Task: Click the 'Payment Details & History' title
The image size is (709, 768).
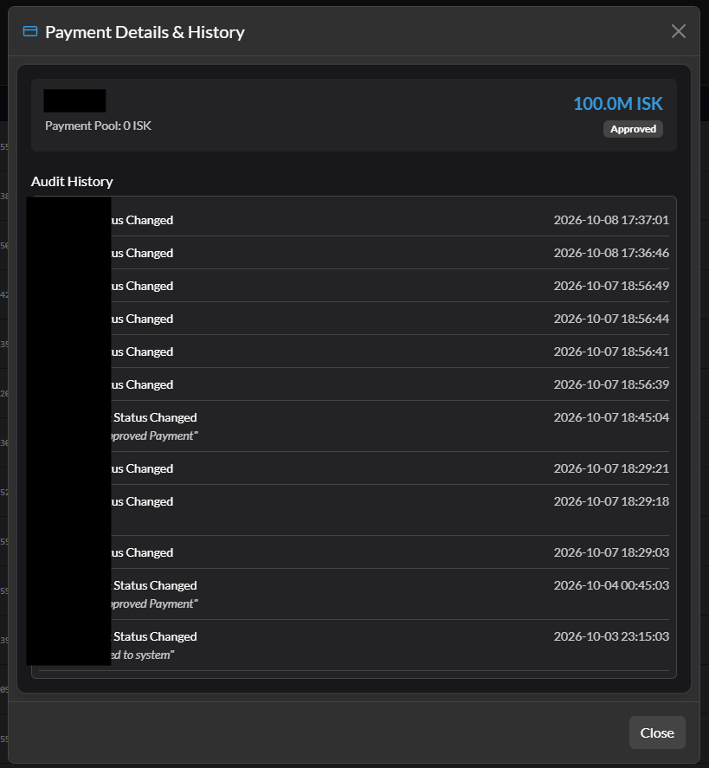Action: (x=145, y=32)
